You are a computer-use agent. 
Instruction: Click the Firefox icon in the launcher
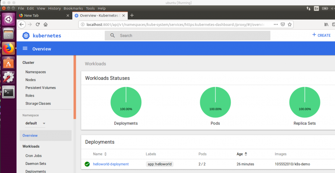(8, 48)
